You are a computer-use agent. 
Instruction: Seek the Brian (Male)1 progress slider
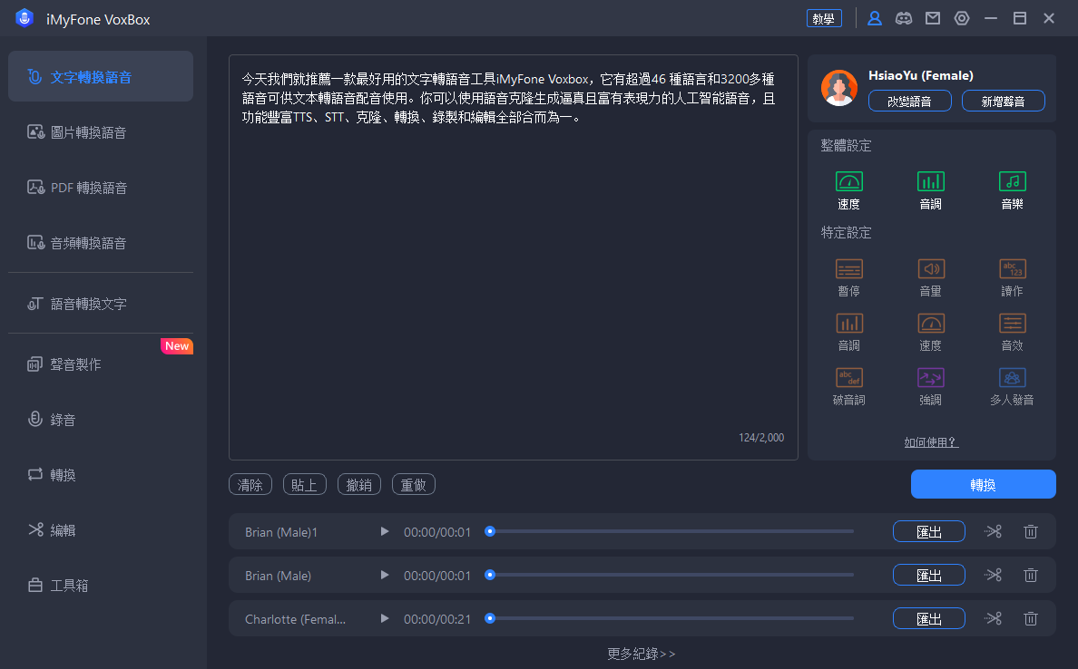coord(670,531)
